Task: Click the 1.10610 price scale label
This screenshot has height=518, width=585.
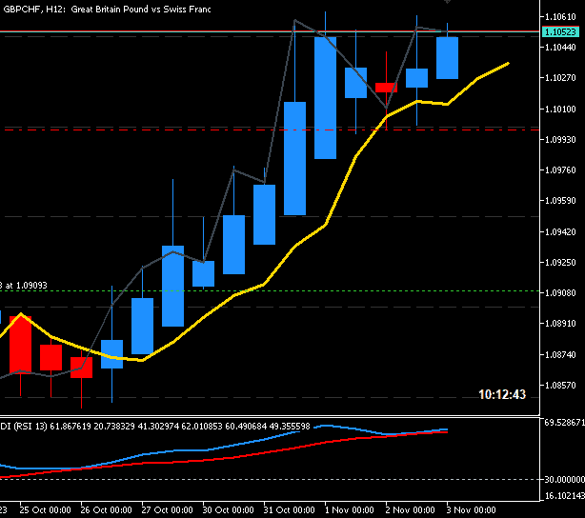Action: pyautogui.click(x=560, y=17)
